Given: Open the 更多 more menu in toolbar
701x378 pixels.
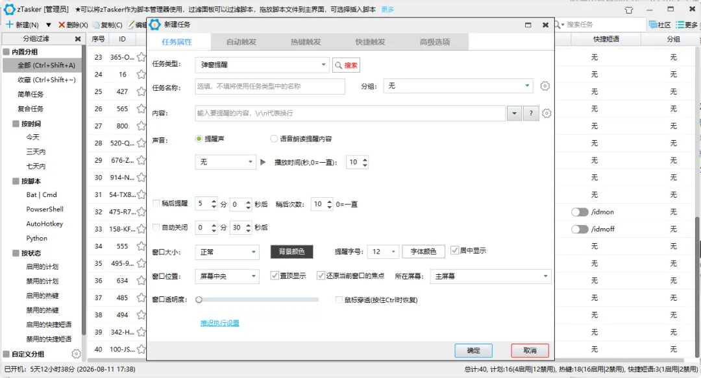Looking at the screenshot, I should coord(687,25).
